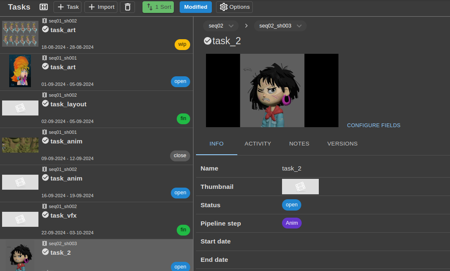Click the film strip icon next to seq02_sh003
Image resolution: width=450 pixels, height=271 pixels.
45,243
